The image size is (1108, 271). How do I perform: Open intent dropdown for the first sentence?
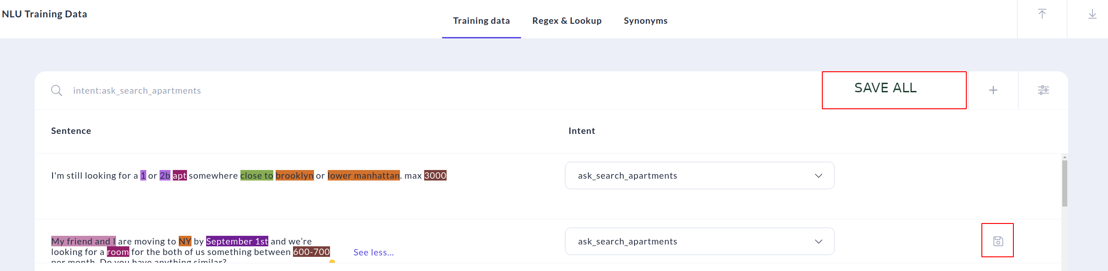click(700, 175)
